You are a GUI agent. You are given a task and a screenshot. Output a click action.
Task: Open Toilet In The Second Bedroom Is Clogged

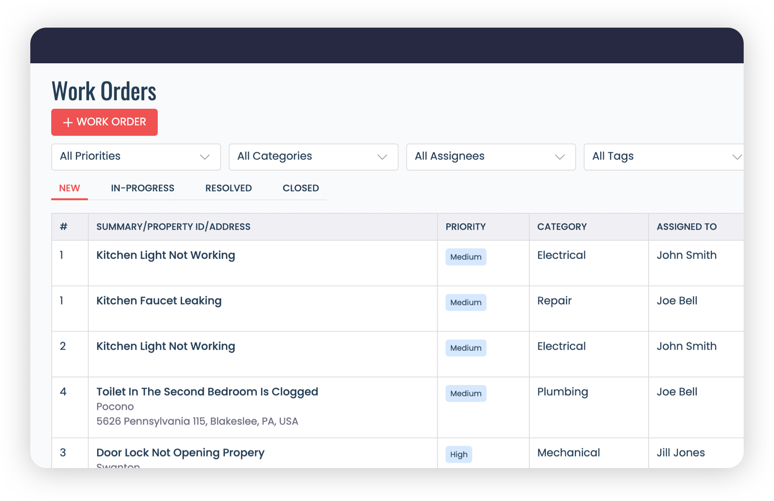(207, 392)
